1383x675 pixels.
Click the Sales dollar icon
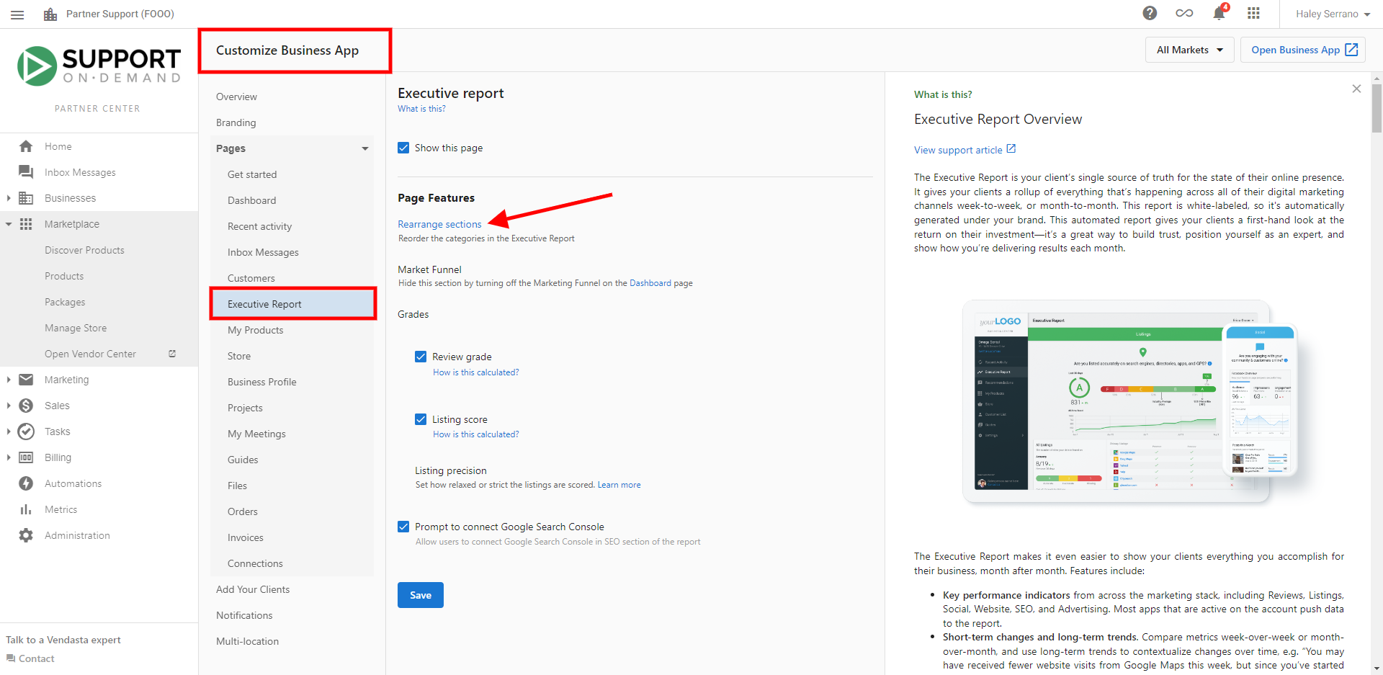26,406
